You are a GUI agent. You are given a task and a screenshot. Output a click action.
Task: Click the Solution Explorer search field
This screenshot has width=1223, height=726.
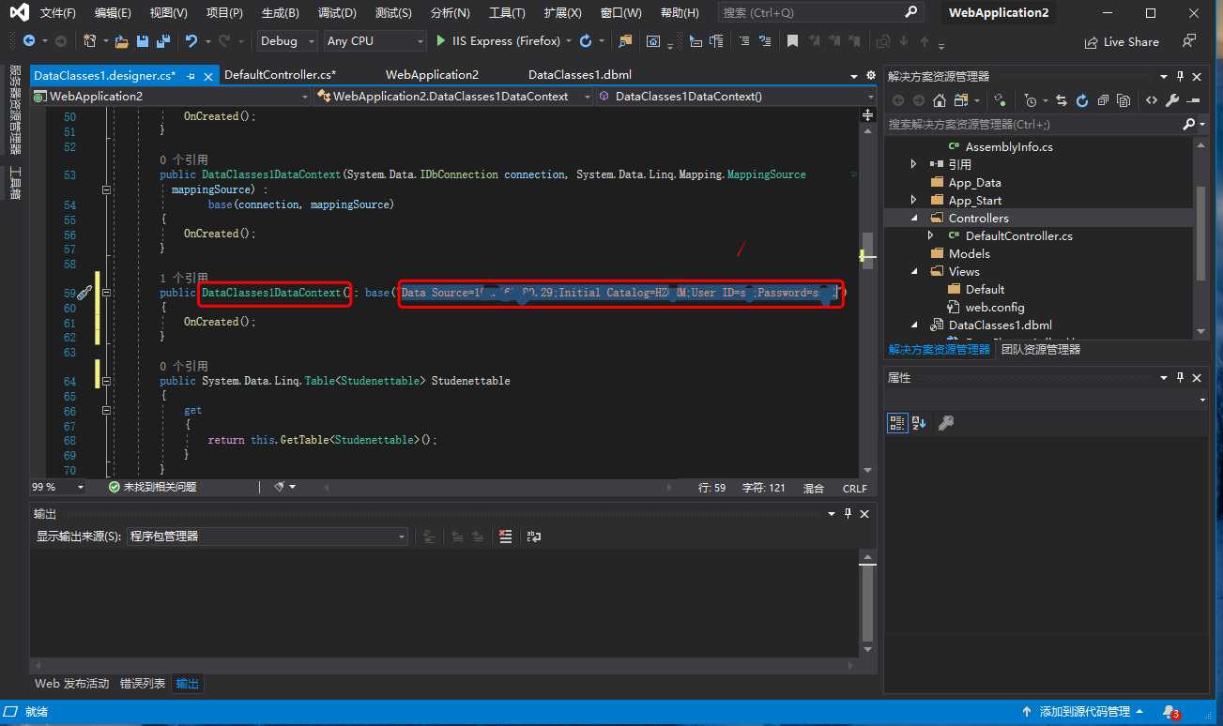click(1032, 124)
